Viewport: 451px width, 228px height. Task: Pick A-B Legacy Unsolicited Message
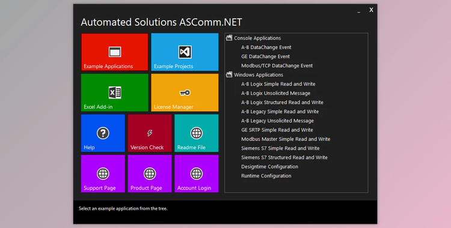pyautogui.click(x=277, y=121)
